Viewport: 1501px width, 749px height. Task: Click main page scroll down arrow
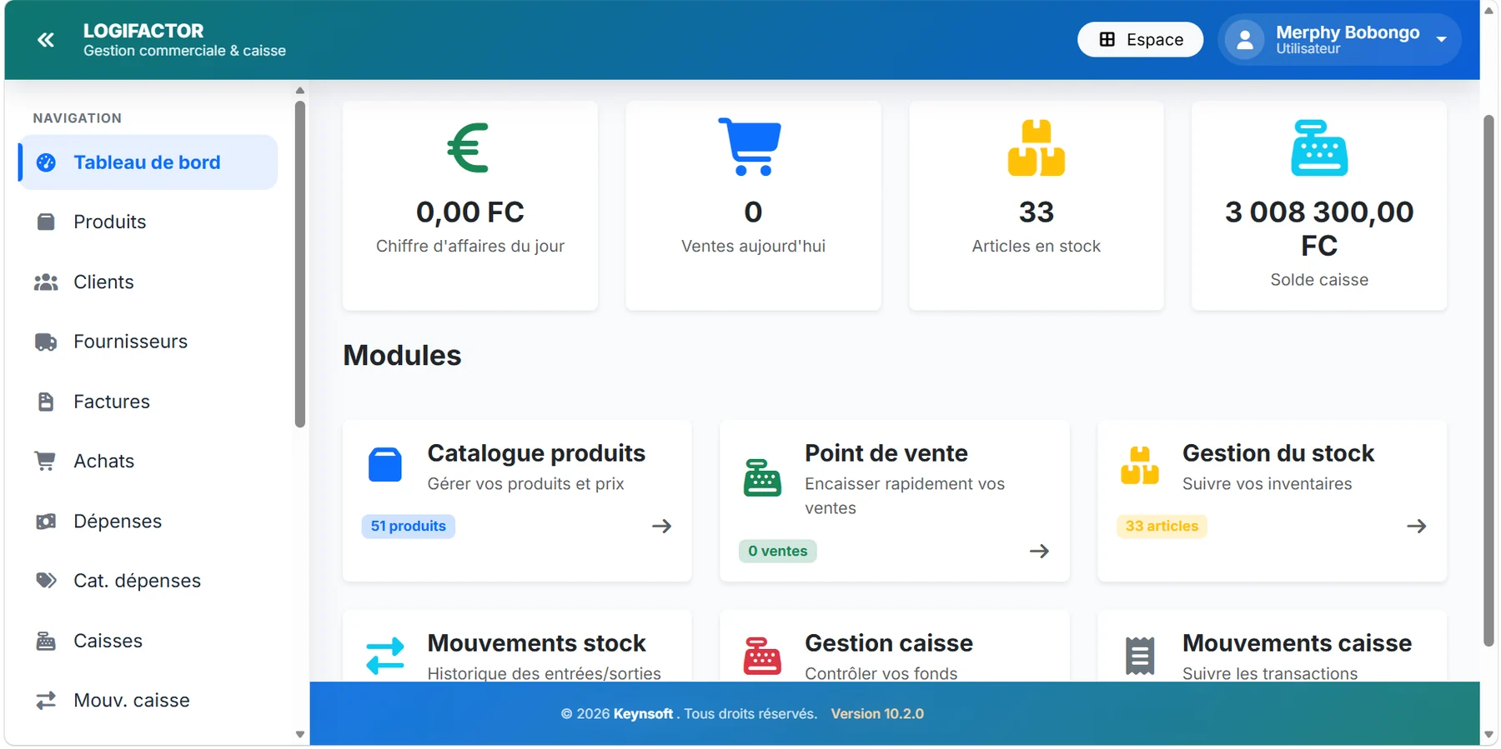1488,735
